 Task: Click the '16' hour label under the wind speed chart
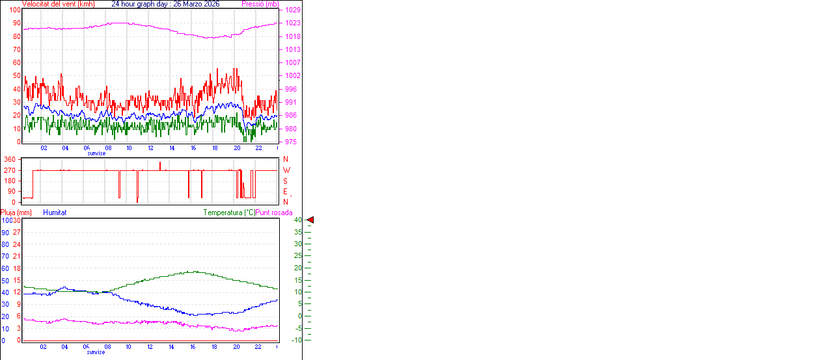point(193,148)
